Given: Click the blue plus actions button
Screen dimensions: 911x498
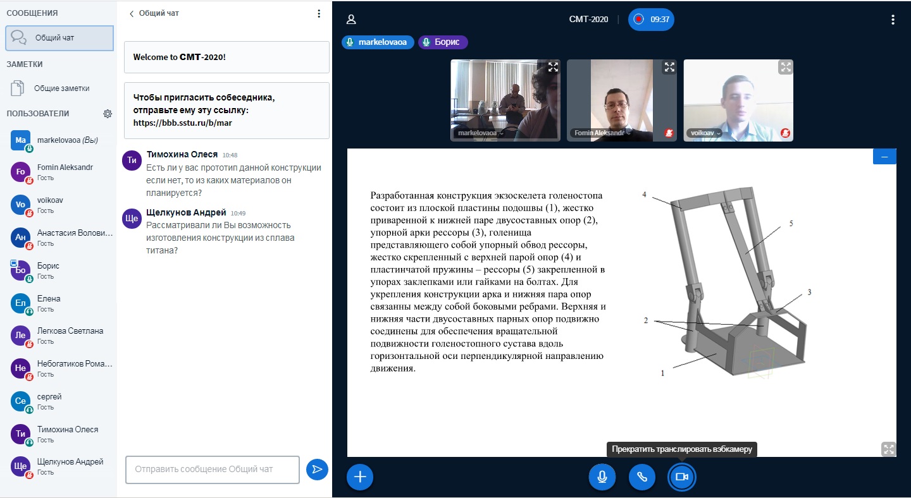Looking at the screenshot, I should point(360,477).
